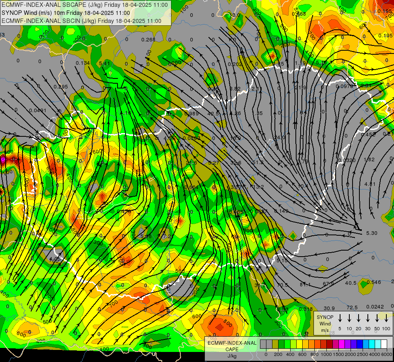Click the 6000 tick label in CAPE legend
The width and height of the screenshot is (394, 362).
coord(387,354)
